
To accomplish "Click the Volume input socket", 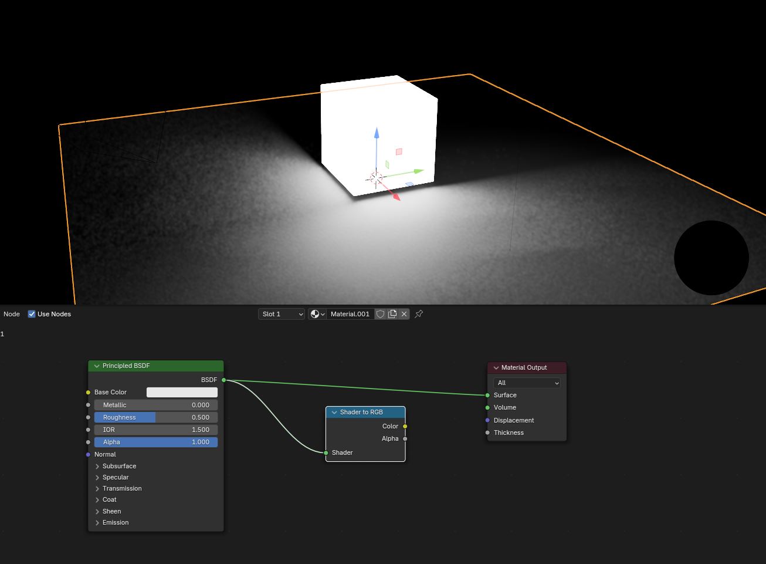I will tap(487, 407).
